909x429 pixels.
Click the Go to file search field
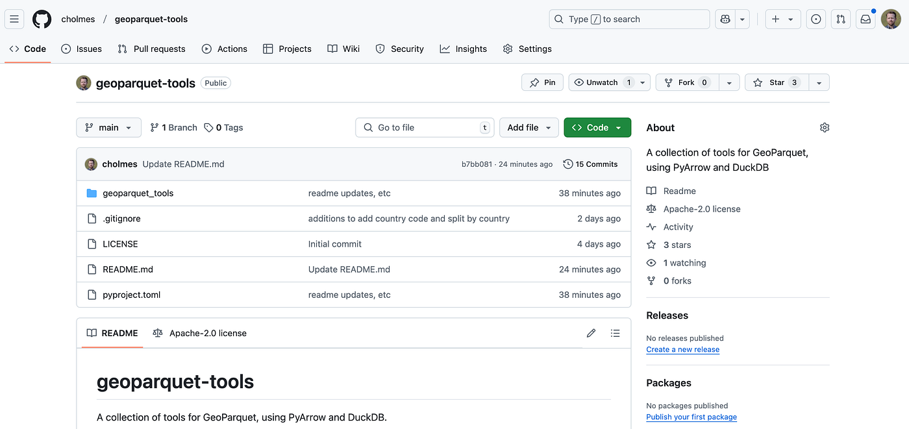pyautogui.click(x=425, y=127)
